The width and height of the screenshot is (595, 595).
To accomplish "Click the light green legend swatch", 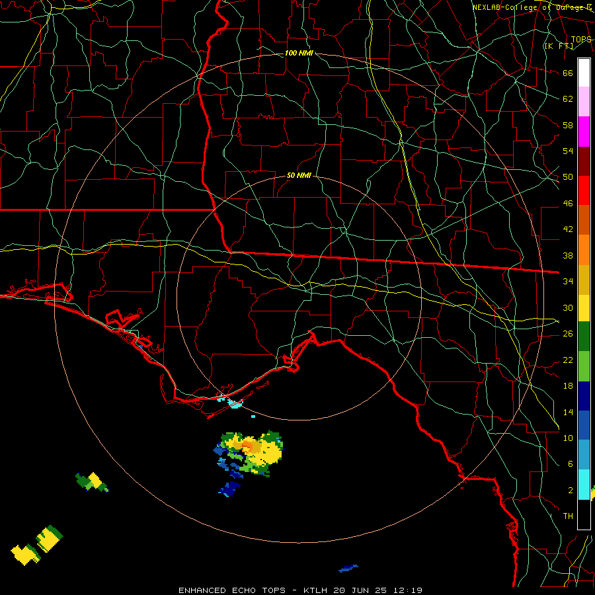I will point(584,366).
